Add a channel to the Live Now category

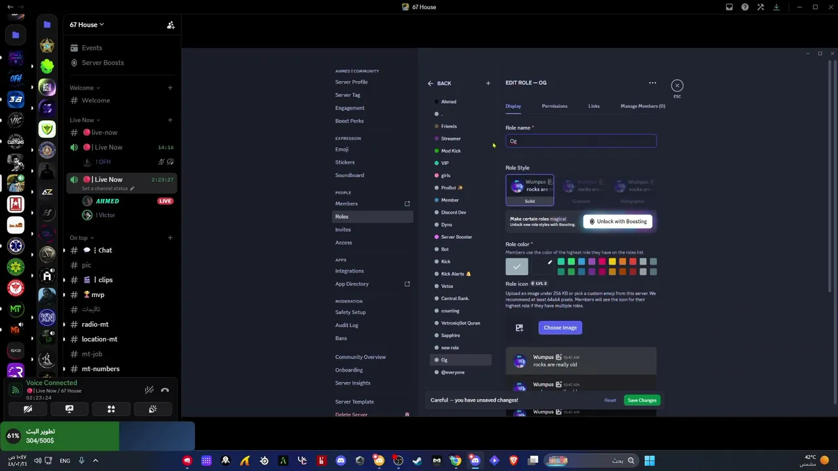click(170, 120)
